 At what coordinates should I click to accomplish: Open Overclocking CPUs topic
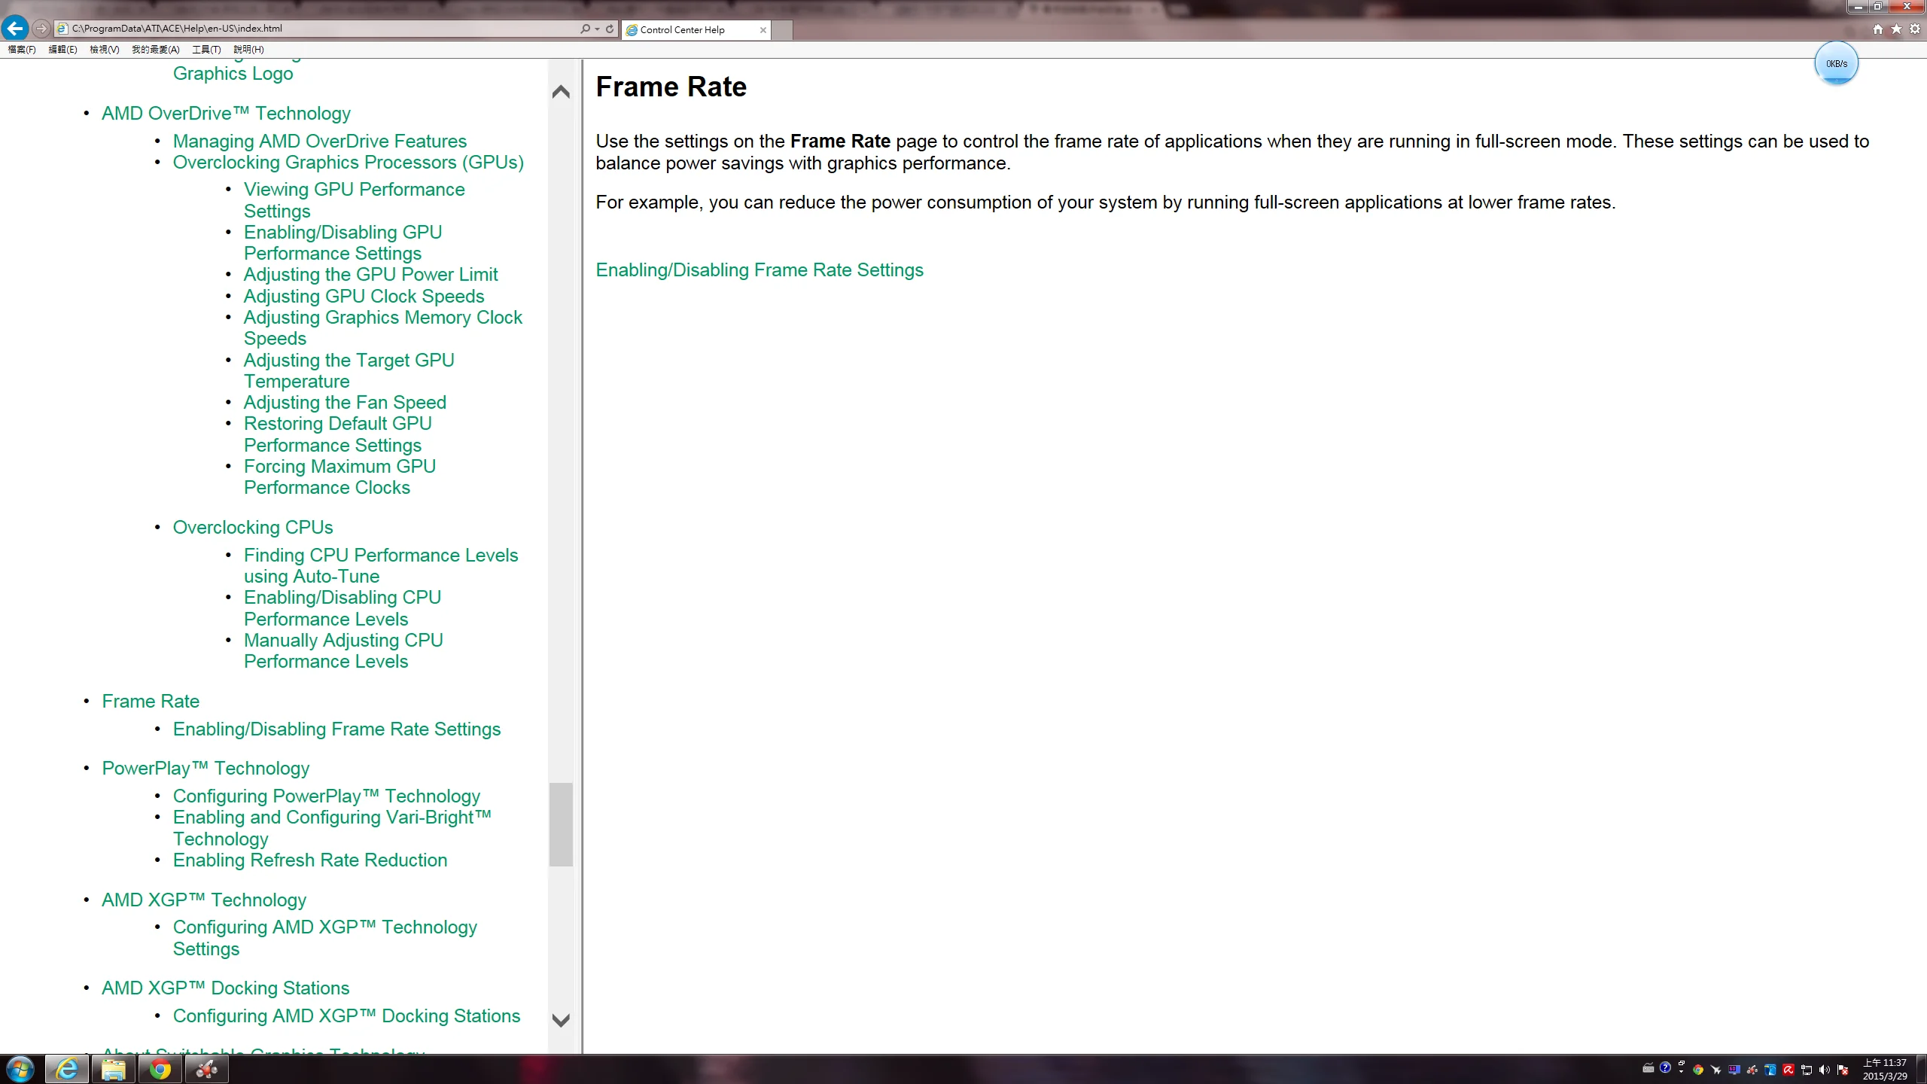(x=253, y=527)
